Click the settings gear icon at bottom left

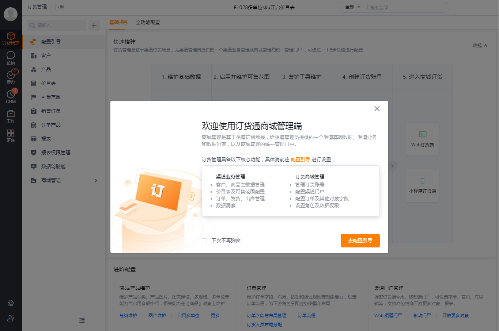tap(11, 303)
